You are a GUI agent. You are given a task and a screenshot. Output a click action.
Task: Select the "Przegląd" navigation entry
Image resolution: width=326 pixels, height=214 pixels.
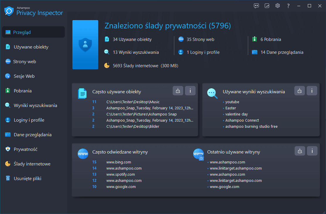[23, 32]
